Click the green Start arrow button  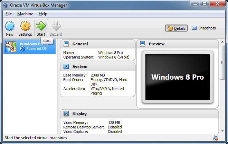pyautogui.click(x=41, y=26)
